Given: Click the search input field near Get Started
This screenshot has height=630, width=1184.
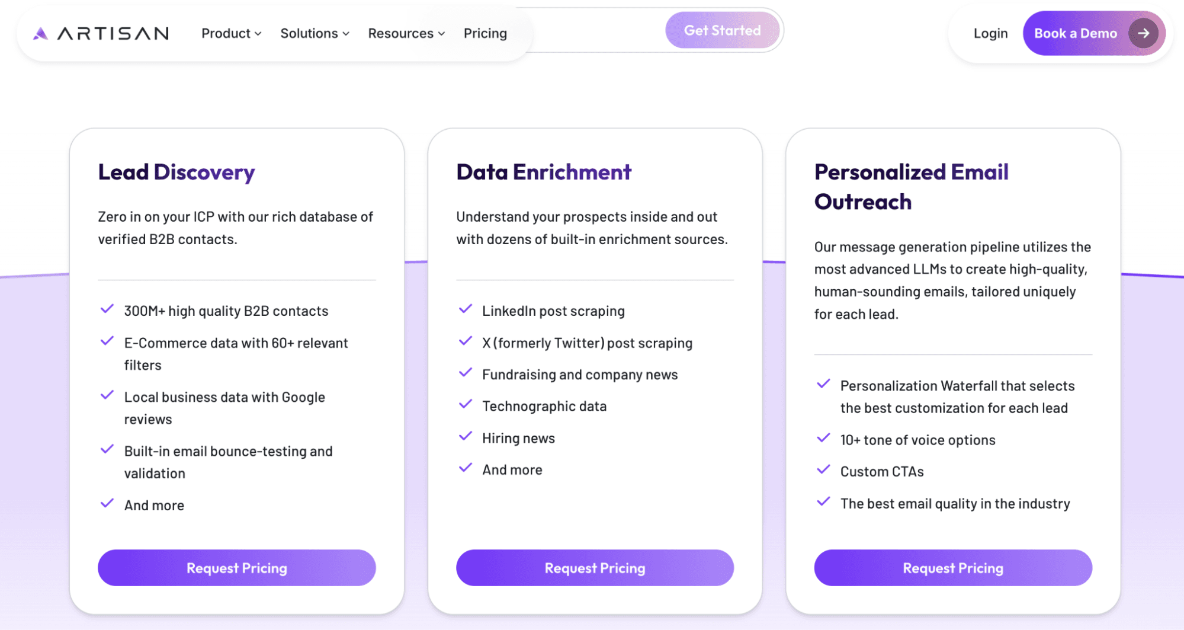Looking at the screenshot, I should [x=598, y=30].
